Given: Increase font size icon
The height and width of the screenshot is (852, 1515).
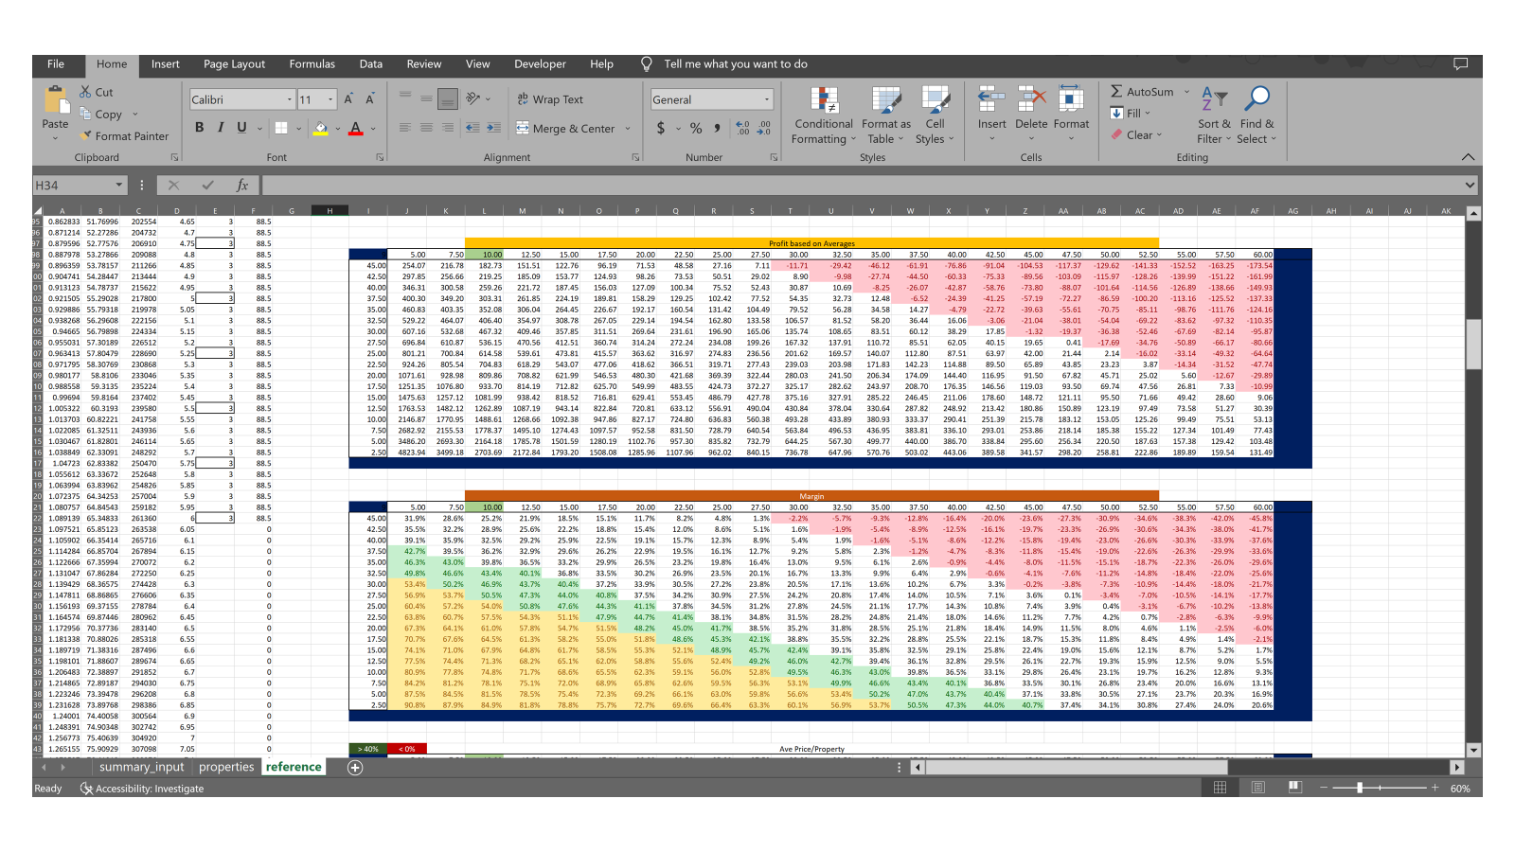Looking at the screenshot, I should click(x=348, y=99).
